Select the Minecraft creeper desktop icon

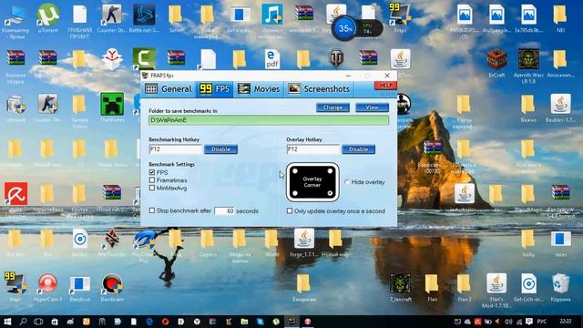pyautogui.click(x=112, y=108)
